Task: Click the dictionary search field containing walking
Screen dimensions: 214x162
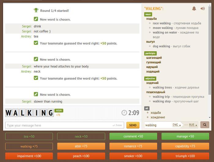Action: pos(158,125)
